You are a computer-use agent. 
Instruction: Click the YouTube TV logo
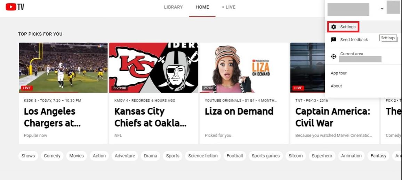(15, 7)
